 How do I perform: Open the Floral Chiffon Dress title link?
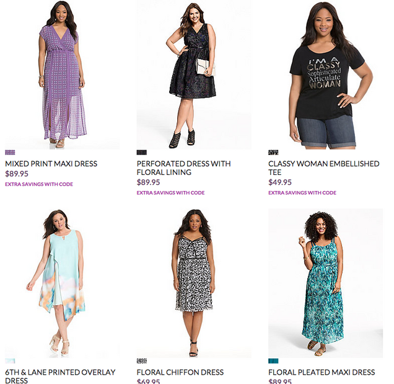point(180,373)
